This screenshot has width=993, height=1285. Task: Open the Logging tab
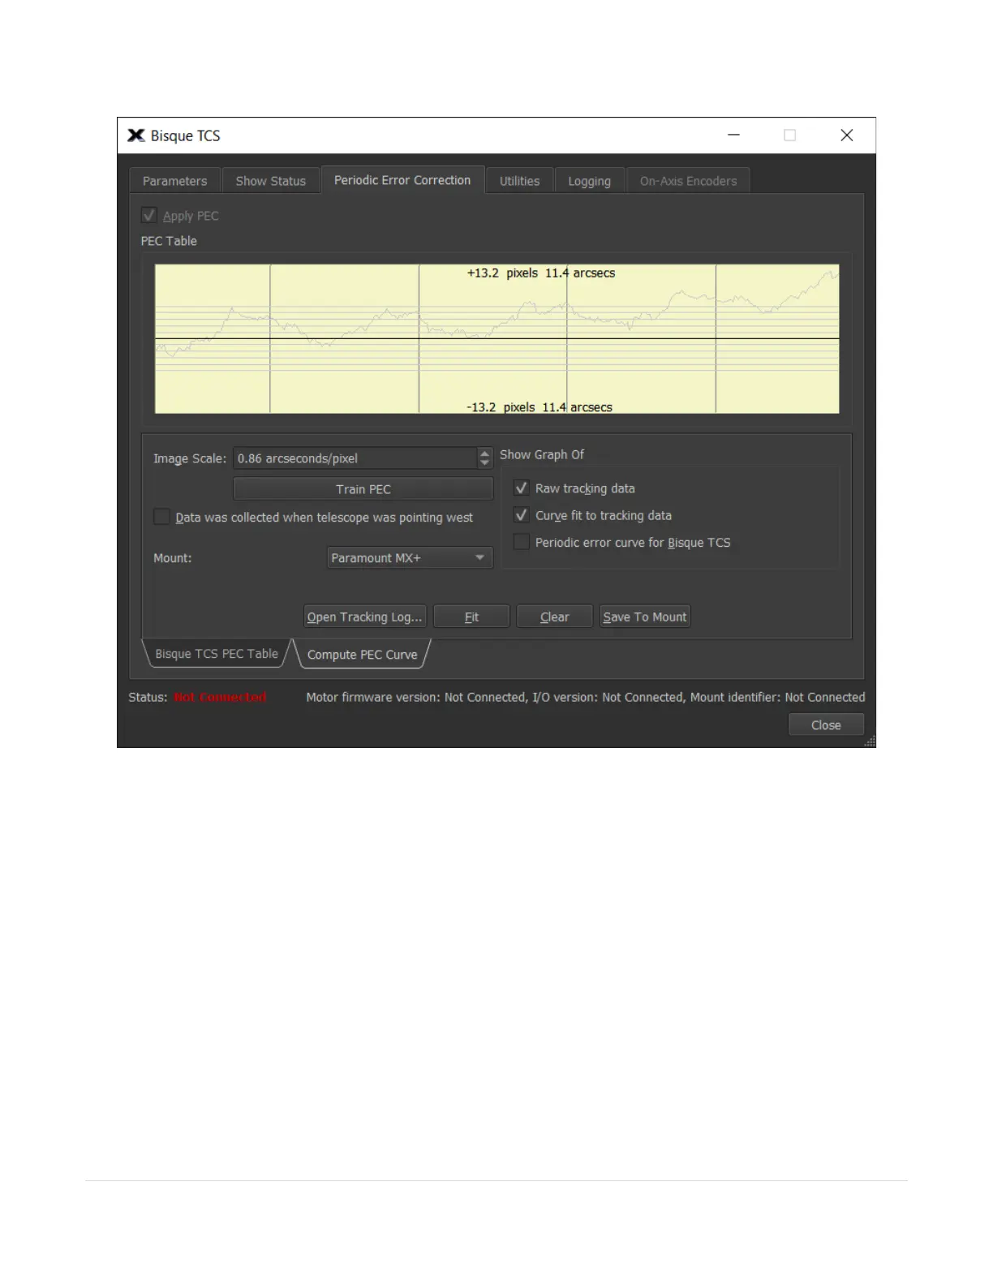589,181
